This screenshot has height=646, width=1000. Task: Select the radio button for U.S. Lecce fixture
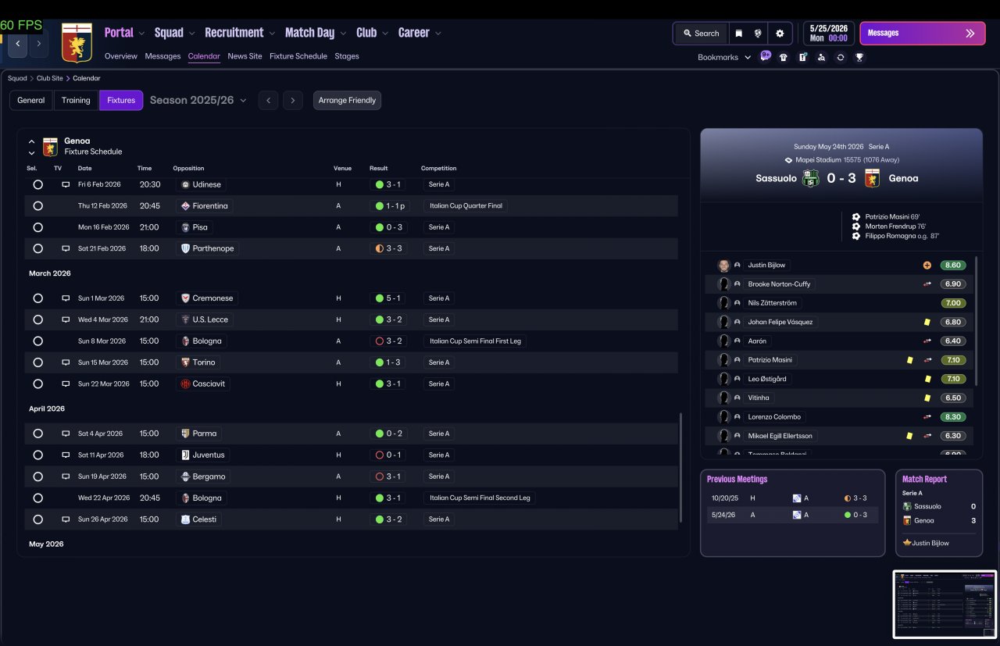point(37,319)
